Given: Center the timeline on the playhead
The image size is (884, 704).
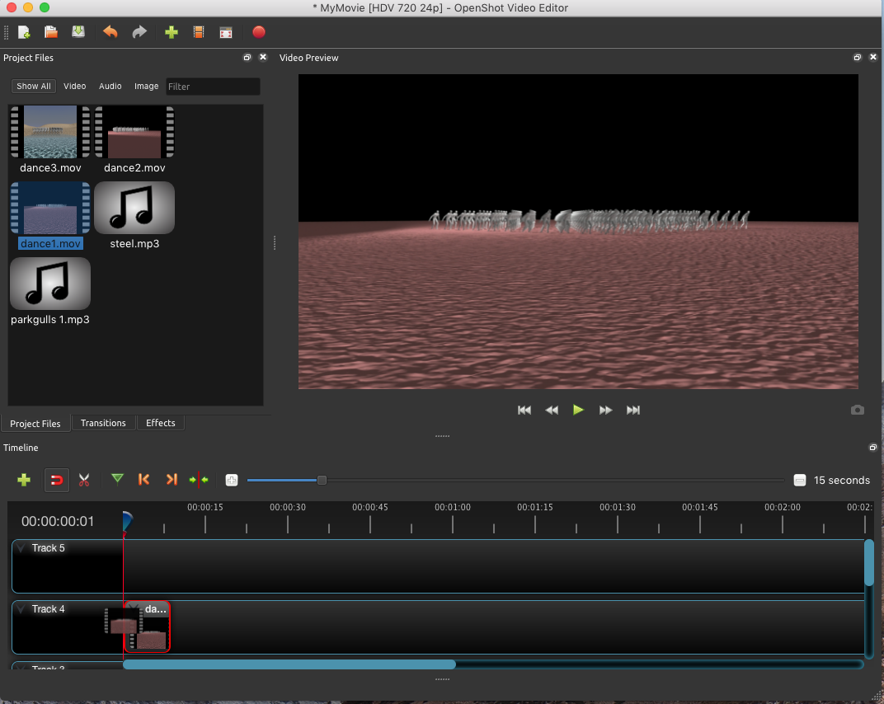Looking at the screenshot, I should click(x=199, y=481).
